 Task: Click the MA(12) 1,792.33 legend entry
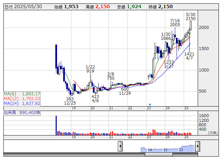[22, 98]
